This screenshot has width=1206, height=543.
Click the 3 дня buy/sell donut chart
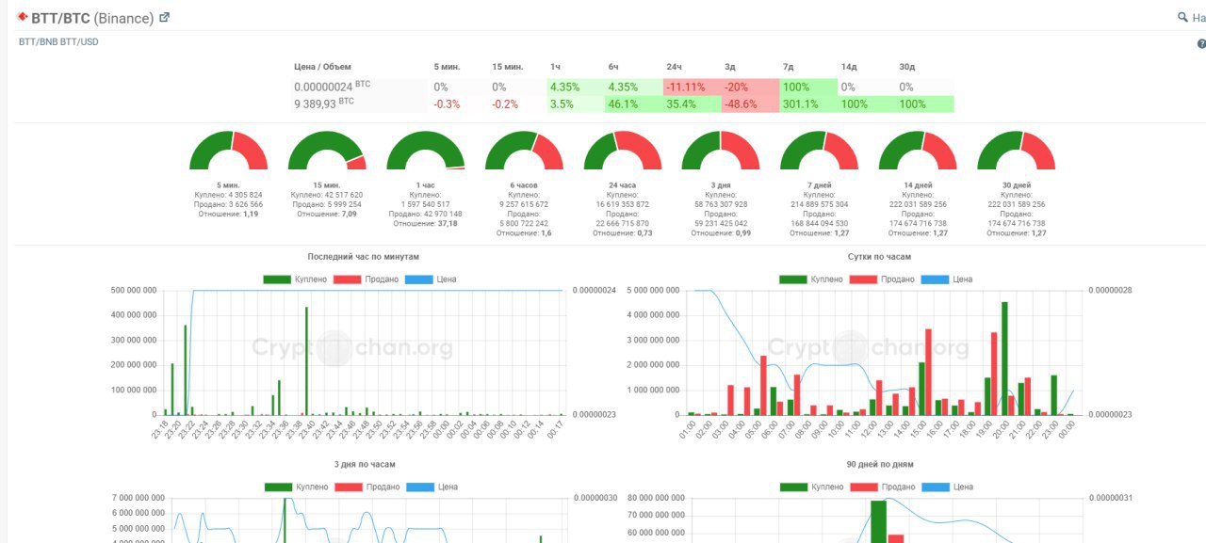coord(721,151)
